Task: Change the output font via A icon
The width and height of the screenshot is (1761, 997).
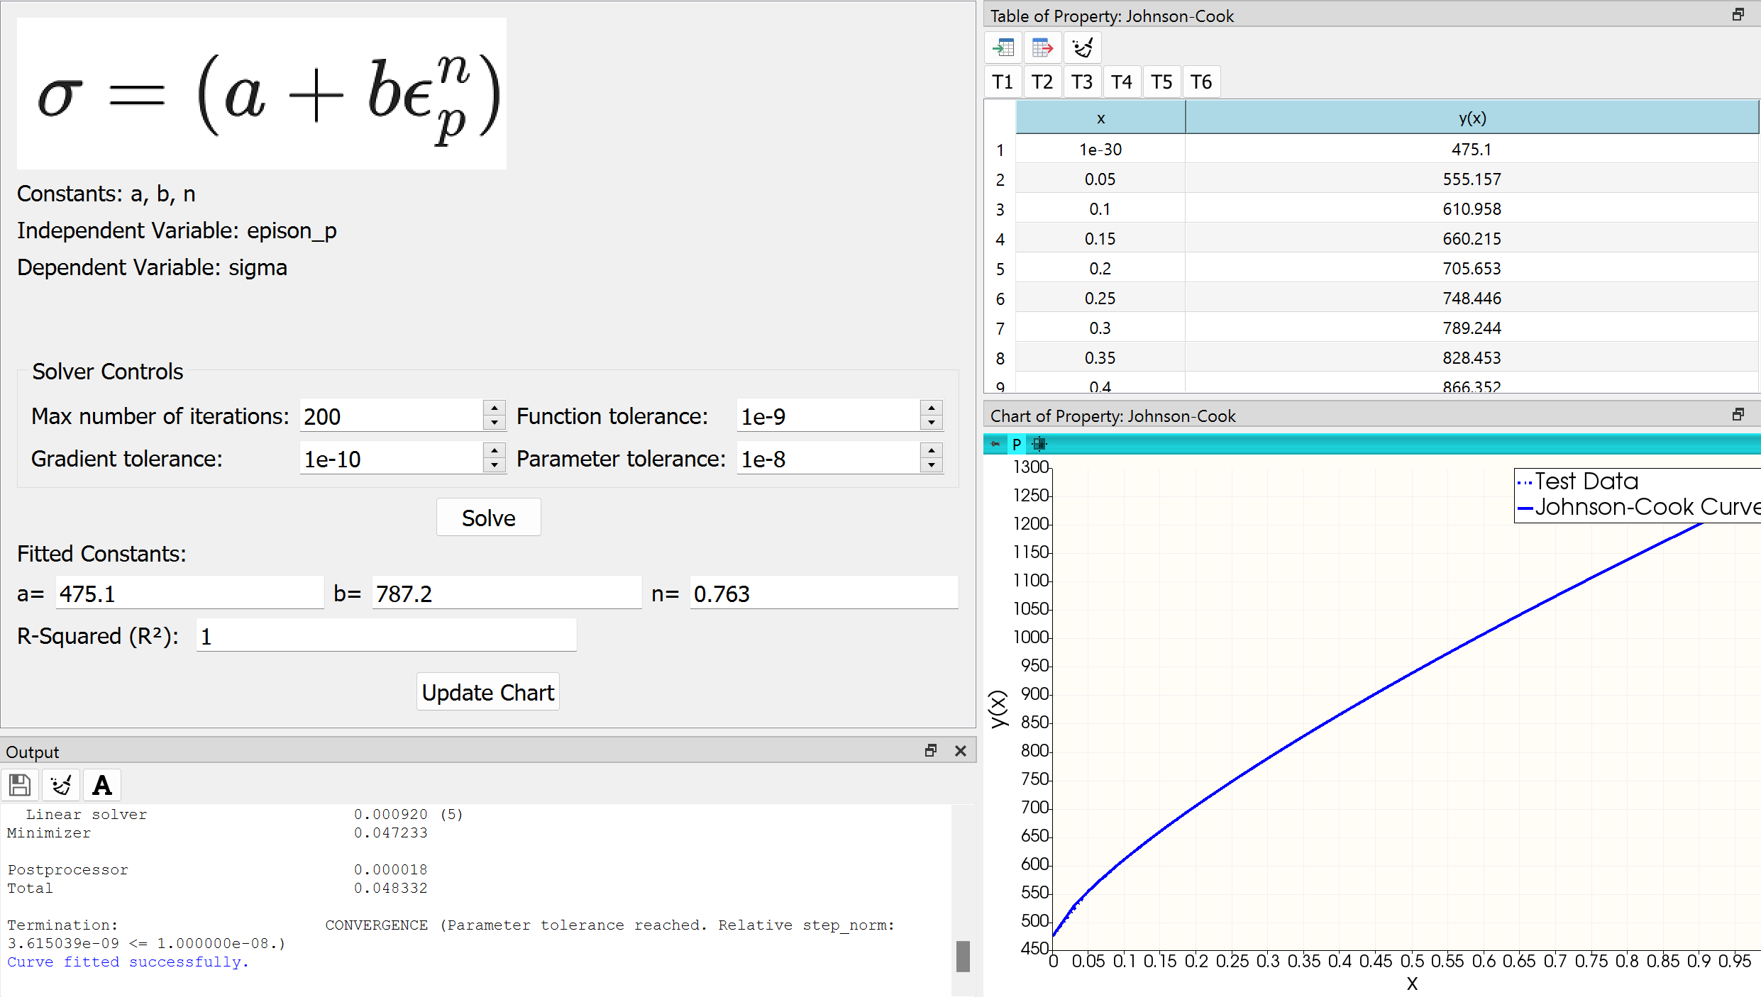Action: (x=102, y=785)
